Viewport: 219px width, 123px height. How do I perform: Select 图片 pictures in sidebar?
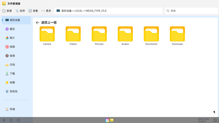coord(16,38)
